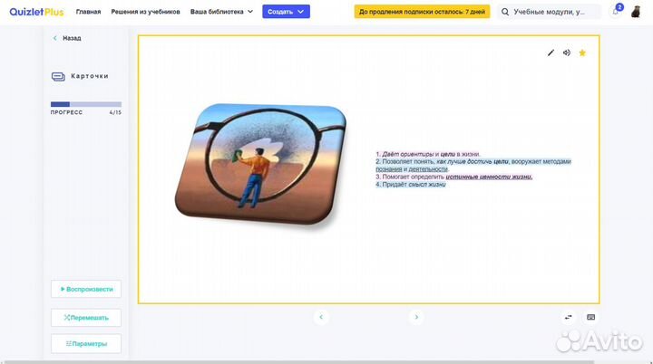Click the Перемешать shuffle button
Viewport: 653px width, 364px height.
pos(86,318)
